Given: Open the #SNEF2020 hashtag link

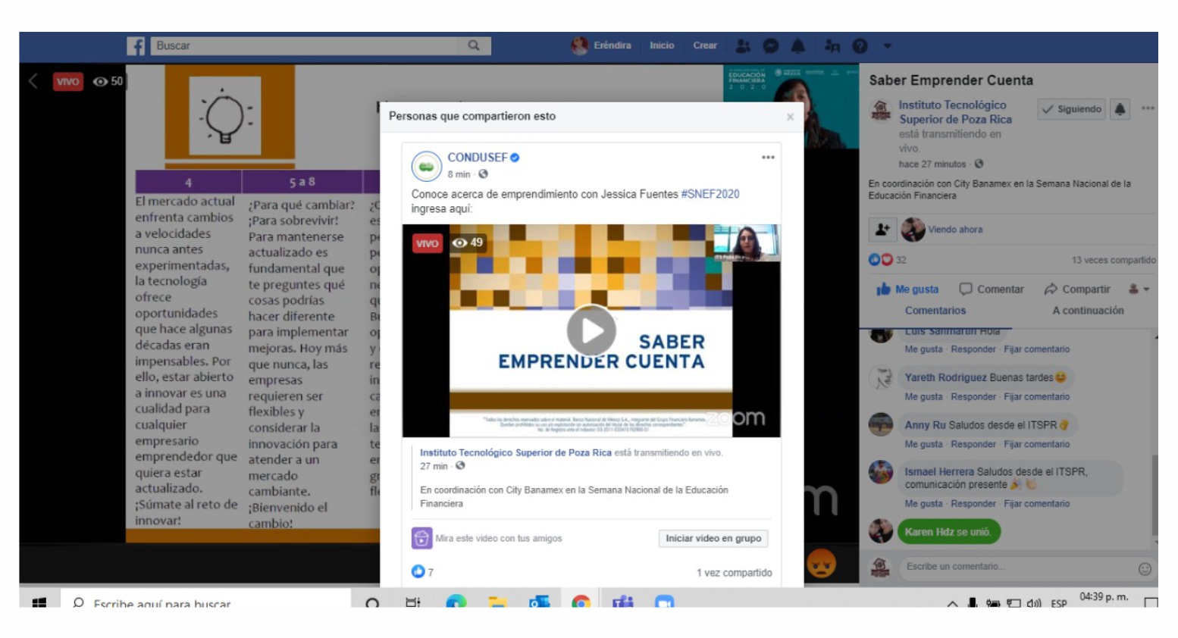Looking at the screenshot, I should click(710, 194).
